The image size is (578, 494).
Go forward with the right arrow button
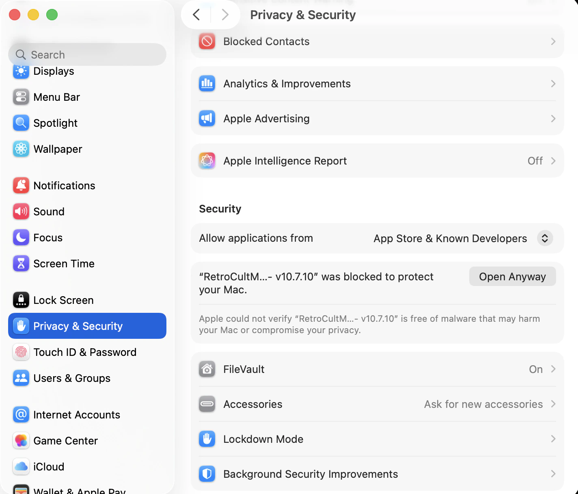click(x=225, y=15)
